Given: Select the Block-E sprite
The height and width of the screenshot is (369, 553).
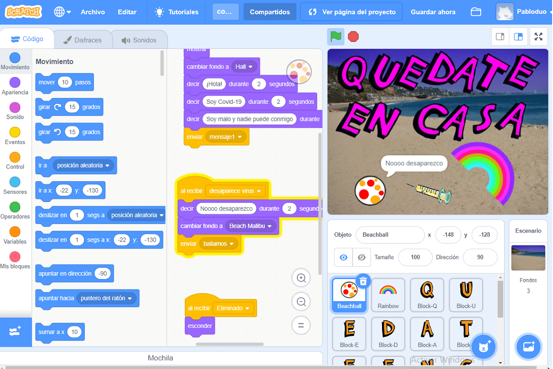Looking at the screenshot, I should [349, 334].
